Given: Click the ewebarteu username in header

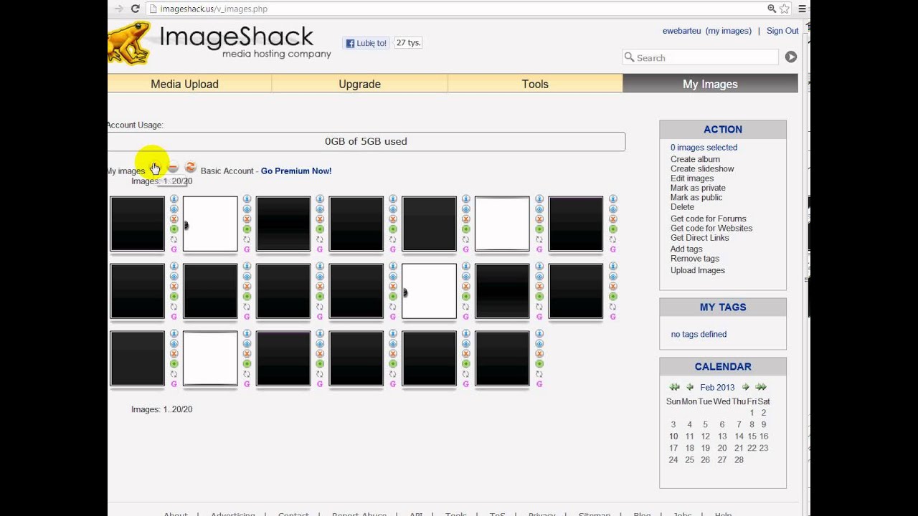Looking at the screenshot, I should click(x=682, y=31).
